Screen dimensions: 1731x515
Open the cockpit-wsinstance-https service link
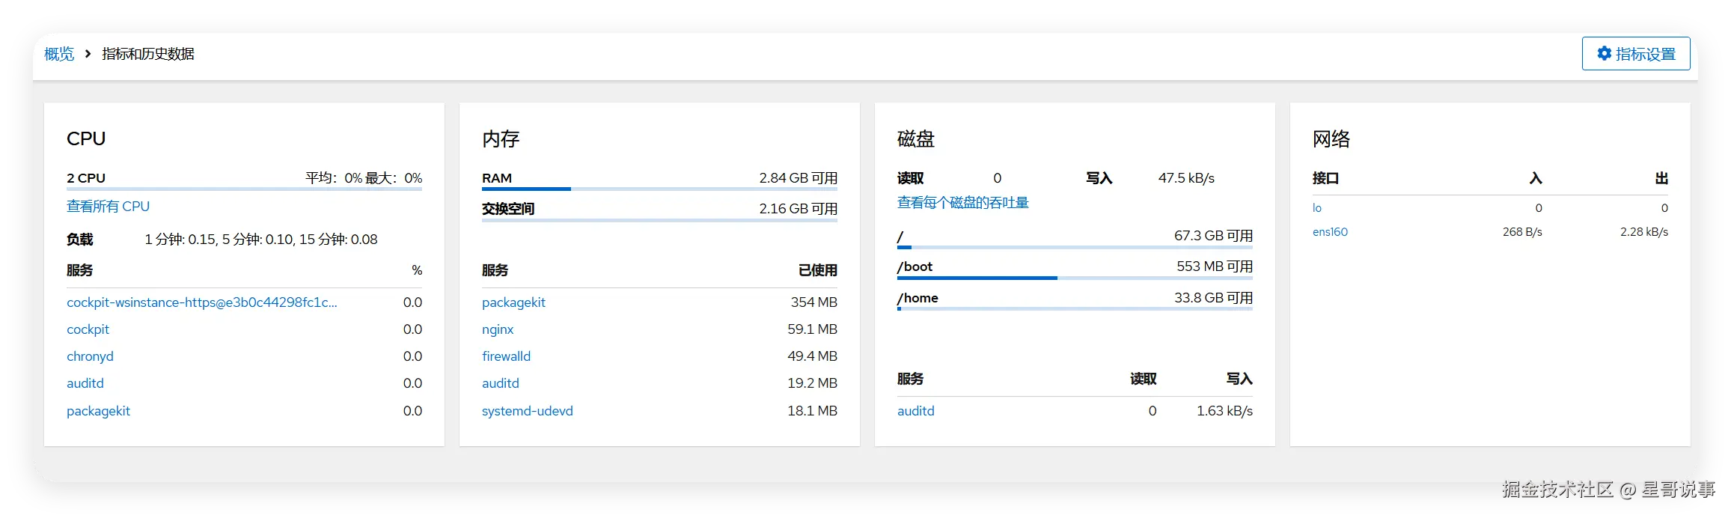(202, 302)
